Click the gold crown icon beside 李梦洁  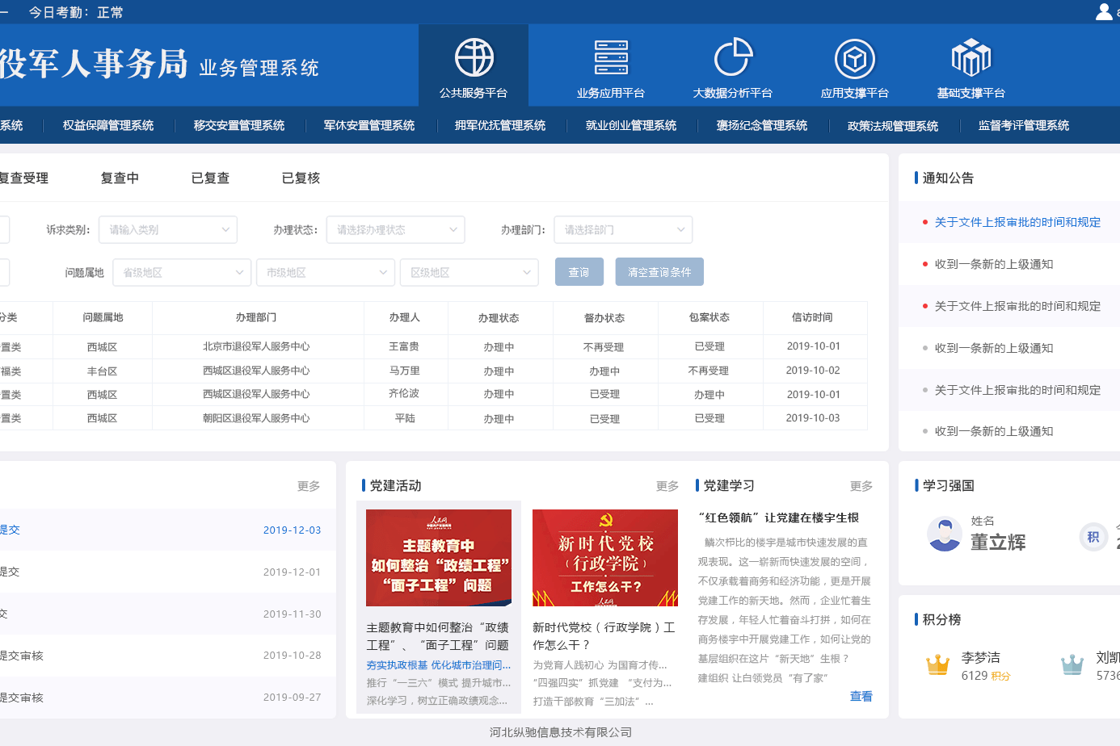[x=937, y=664]
